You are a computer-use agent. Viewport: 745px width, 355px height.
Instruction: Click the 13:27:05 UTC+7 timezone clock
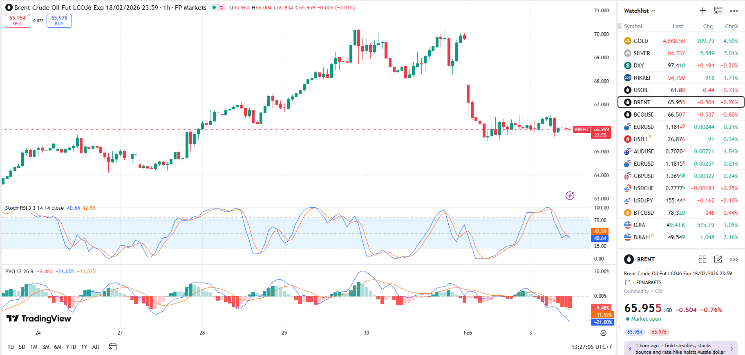[x=591, y=347]
